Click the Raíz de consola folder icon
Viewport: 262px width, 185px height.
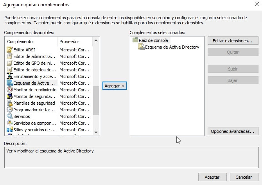click(135, 40)
